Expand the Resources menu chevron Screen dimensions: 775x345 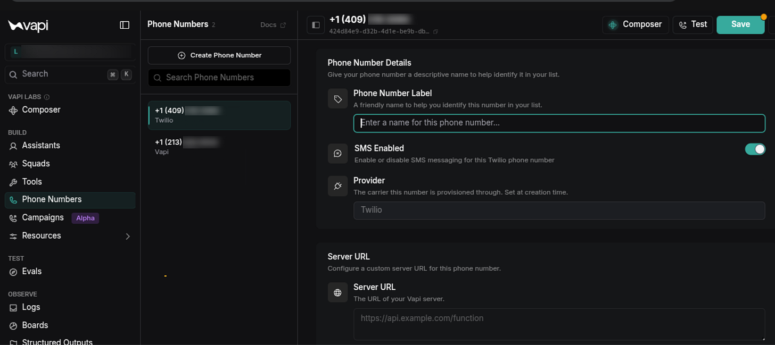coord(128,236)
